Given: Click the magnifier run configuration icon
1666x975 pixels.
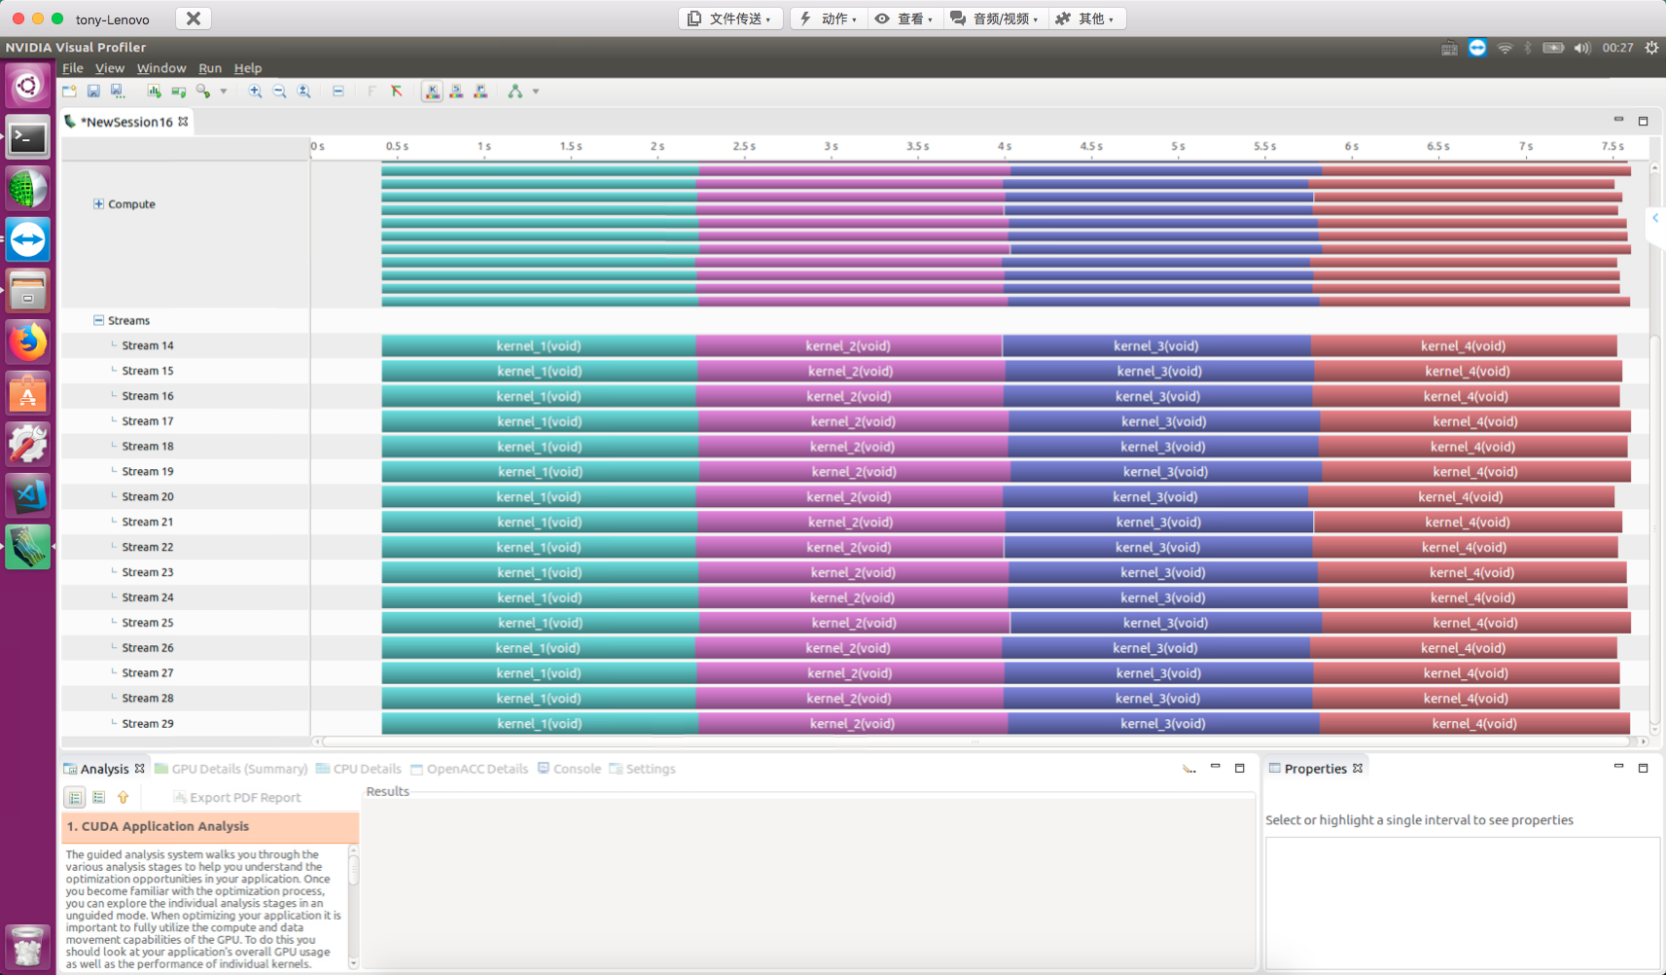Looking at the screenshot, I should click(x=203, y=91).
